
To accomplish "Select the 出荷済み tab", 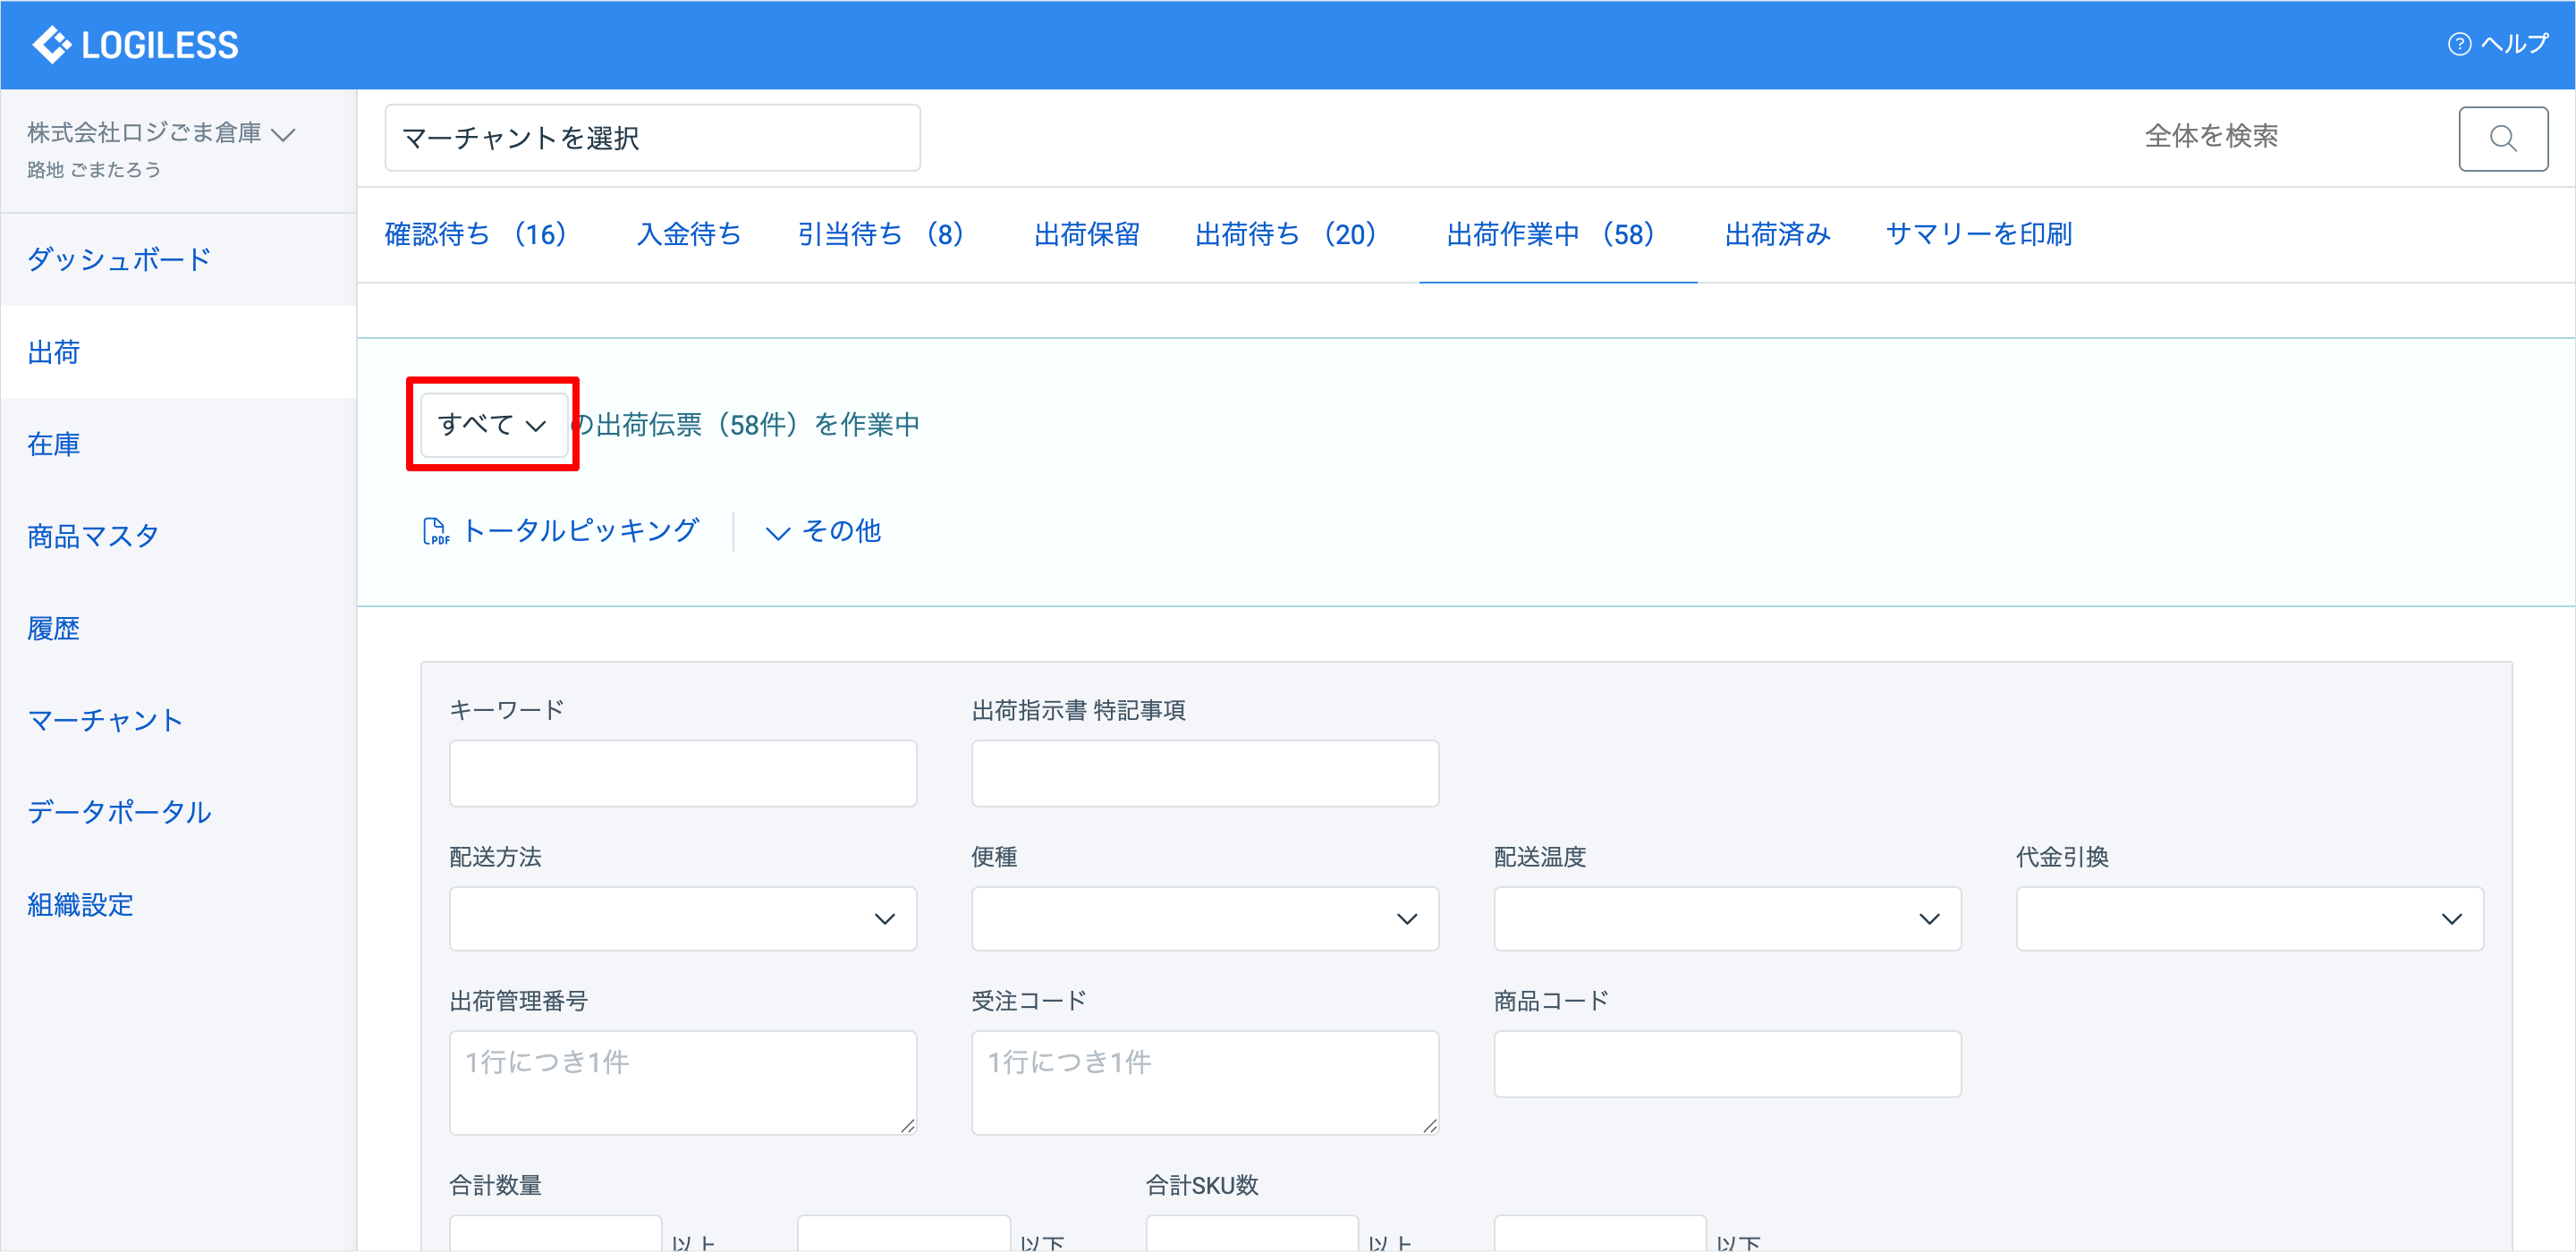I will [1777, 234].
